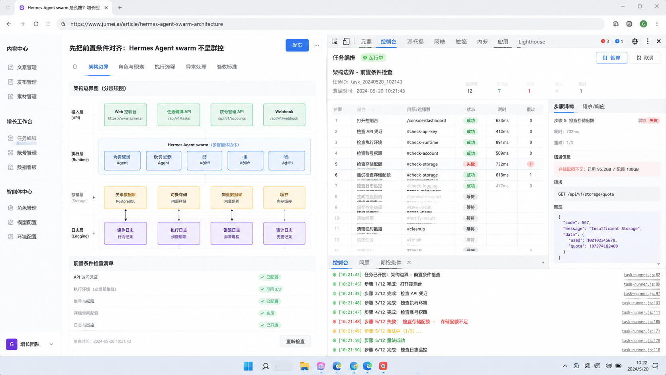
Task: Click the 重新检查 button
Action: click(295, 342)
